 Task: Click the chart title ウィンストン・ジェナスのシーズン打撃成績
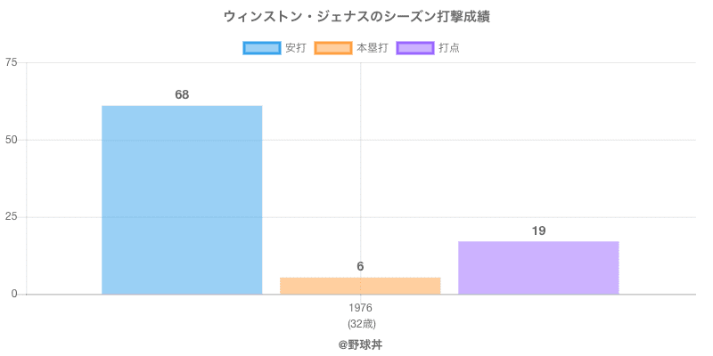click(356, 17)
